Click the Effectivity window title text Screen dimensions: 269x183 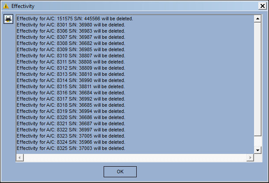pyautogui.click(x=23, y=6)
